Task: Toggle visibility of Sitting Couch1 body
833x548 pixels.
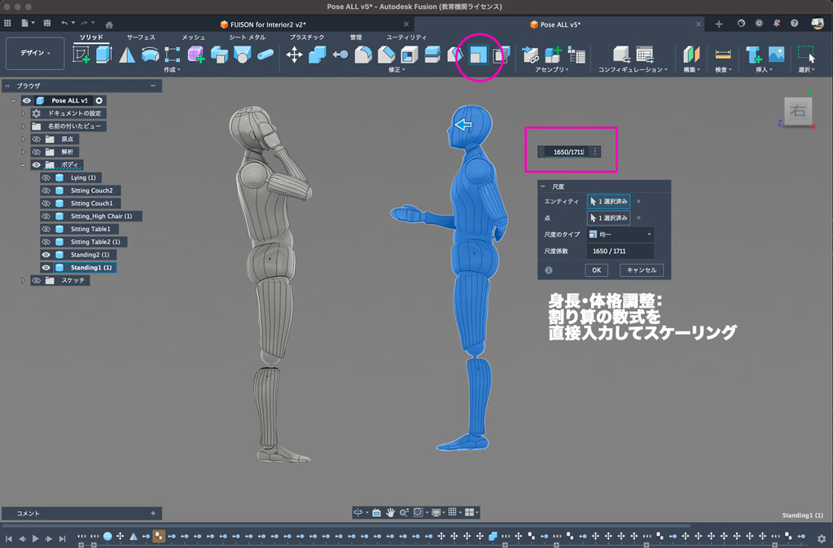Action: click(46, 204)
